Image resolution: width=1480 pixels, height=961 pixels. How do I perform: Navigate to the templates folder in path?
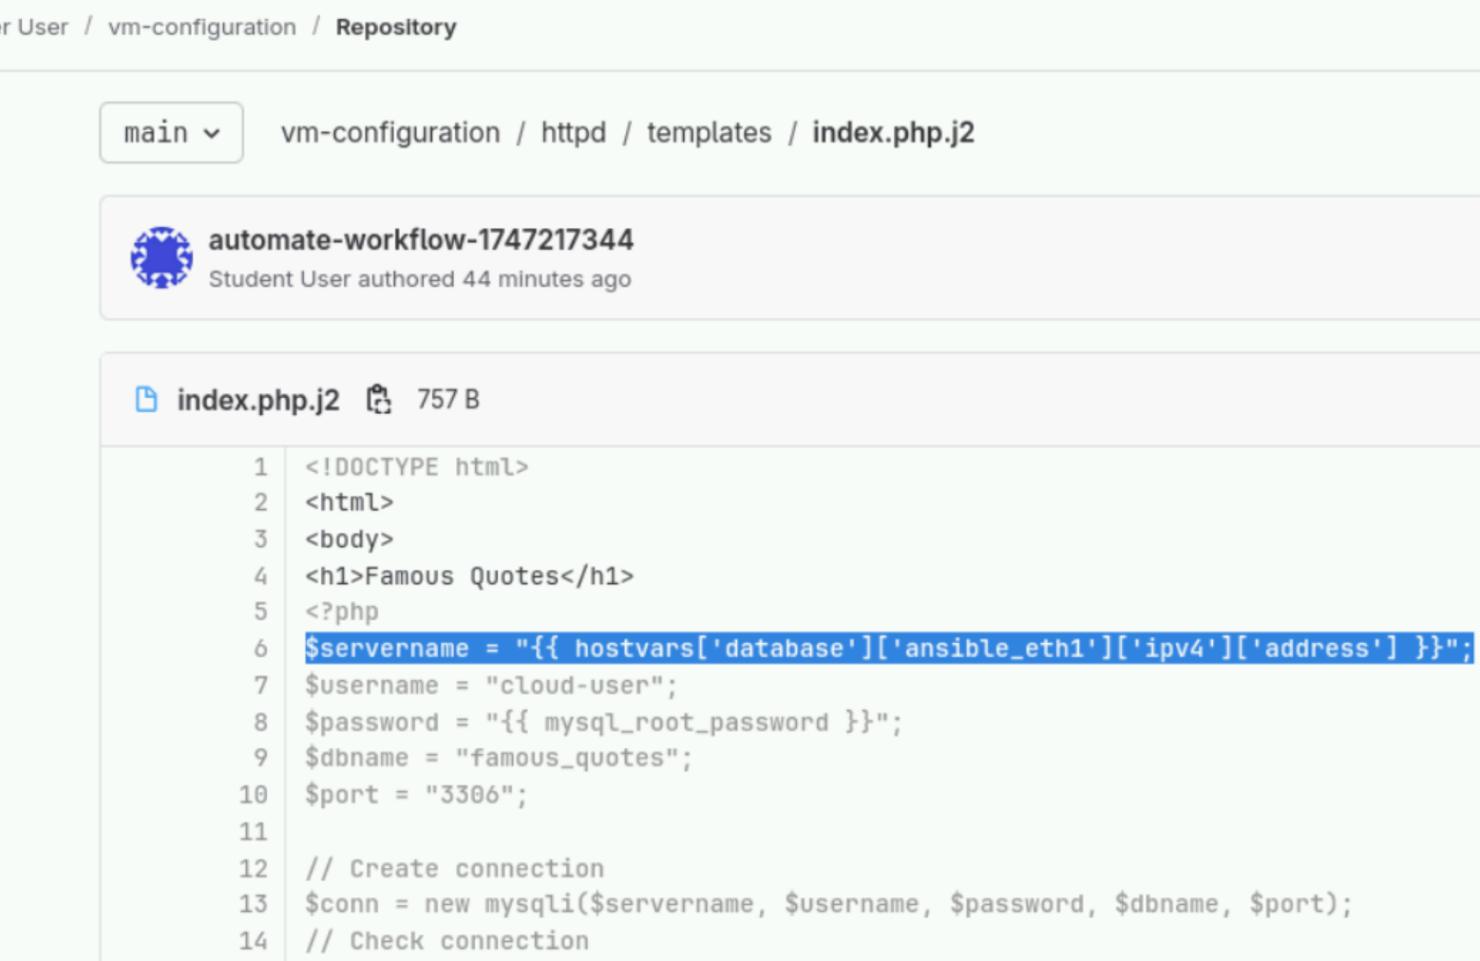(709, 133)
